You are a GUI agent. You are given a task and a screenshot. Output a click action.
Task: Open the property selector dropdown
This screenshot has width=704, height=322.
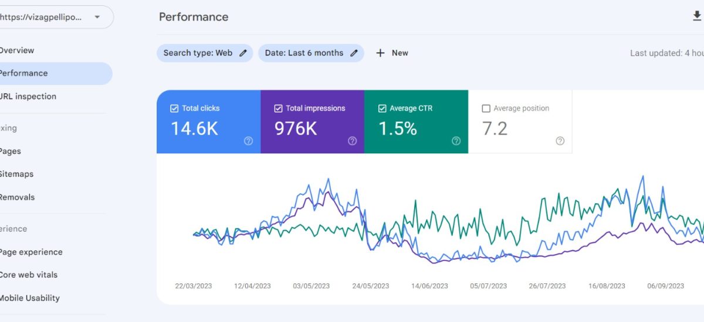pos(96,17)
